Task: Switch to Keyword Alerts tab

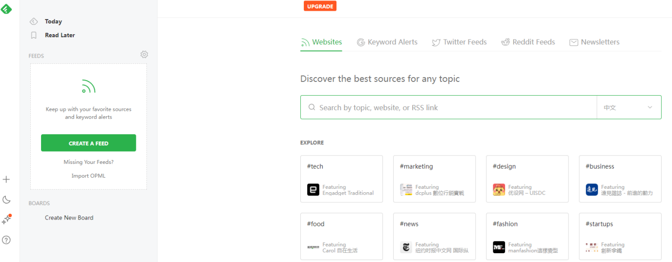Action: (x=387, y=42)
